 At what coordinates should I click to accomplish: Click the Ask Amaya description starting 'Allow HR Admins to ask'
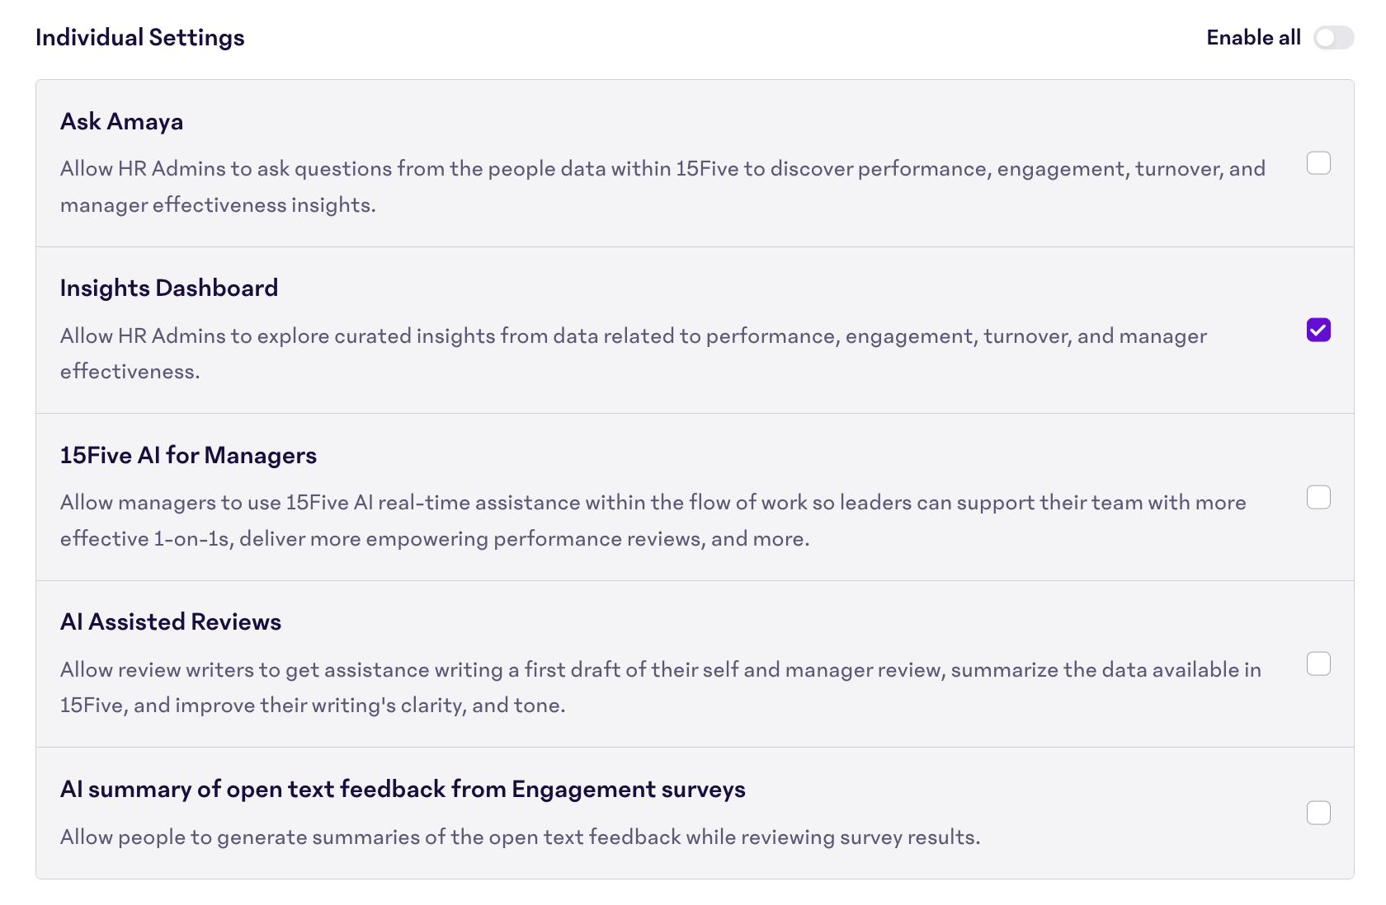click(662, 169)
